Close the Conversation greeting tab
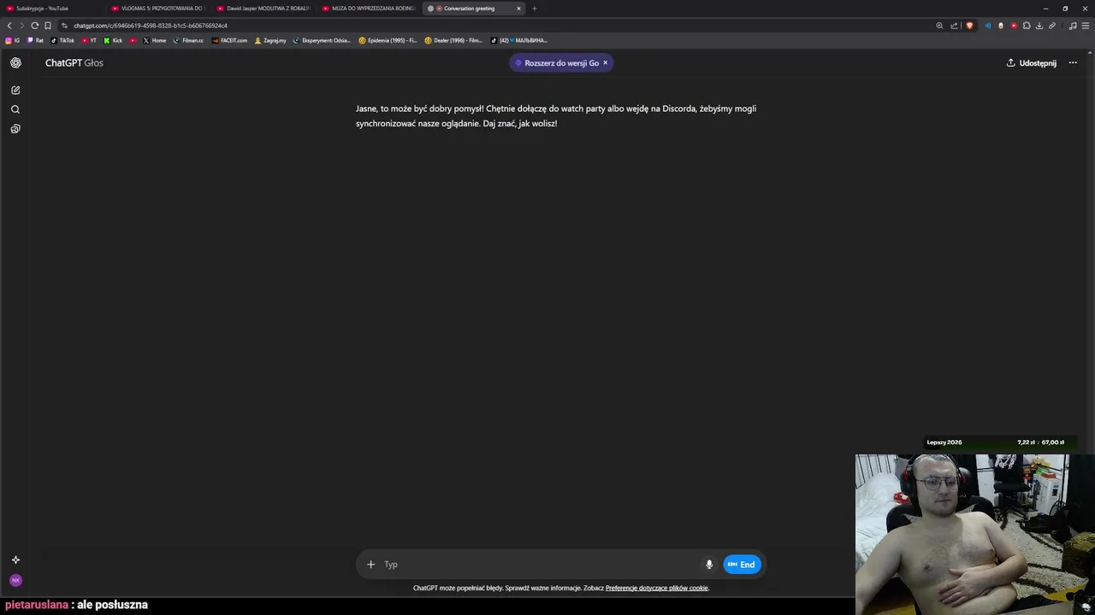 tap(518, 9)
